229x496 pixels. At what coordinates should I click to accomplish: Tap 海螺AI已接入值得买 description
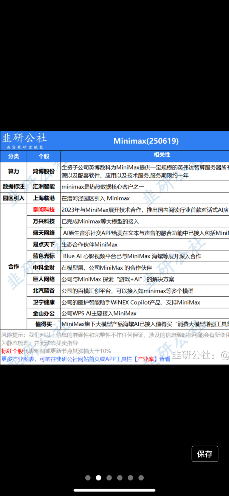pyautogui.click(x=145, y=324)
